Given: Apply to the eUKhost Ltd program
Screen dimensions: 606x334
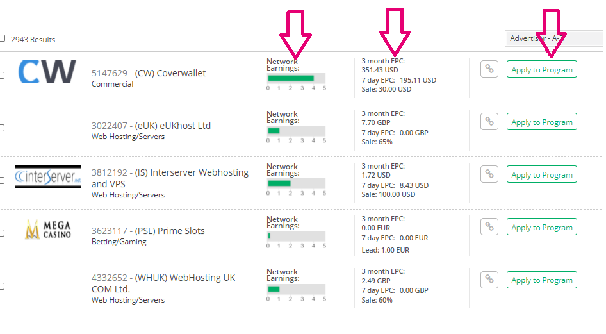Looking at the screenshot, I should (x=541, y=122).
